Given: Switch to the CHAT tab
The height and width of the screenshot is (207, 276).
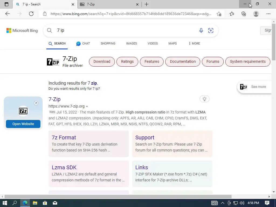Looking at the screenshot, I should tap(83, 43).
